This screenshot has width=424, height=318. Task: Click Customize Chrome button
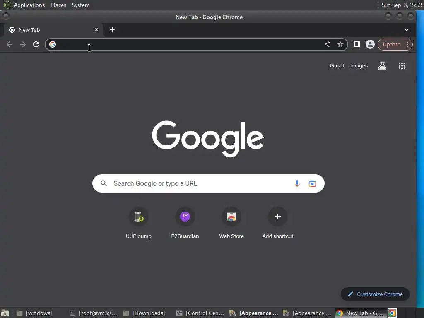click(375, 294)
